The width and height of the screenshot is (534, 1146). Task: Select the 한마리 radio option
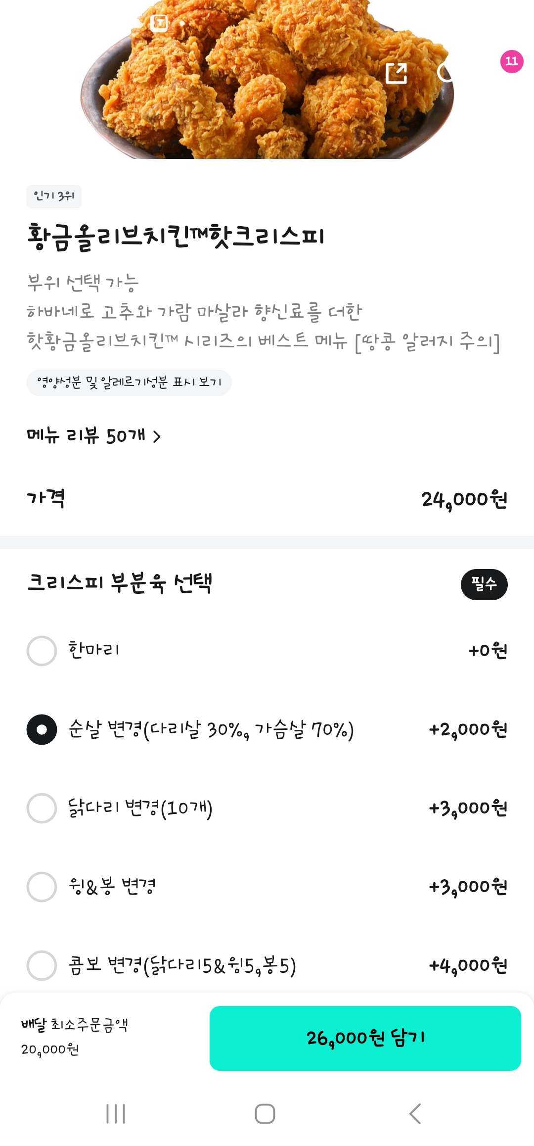42,651
